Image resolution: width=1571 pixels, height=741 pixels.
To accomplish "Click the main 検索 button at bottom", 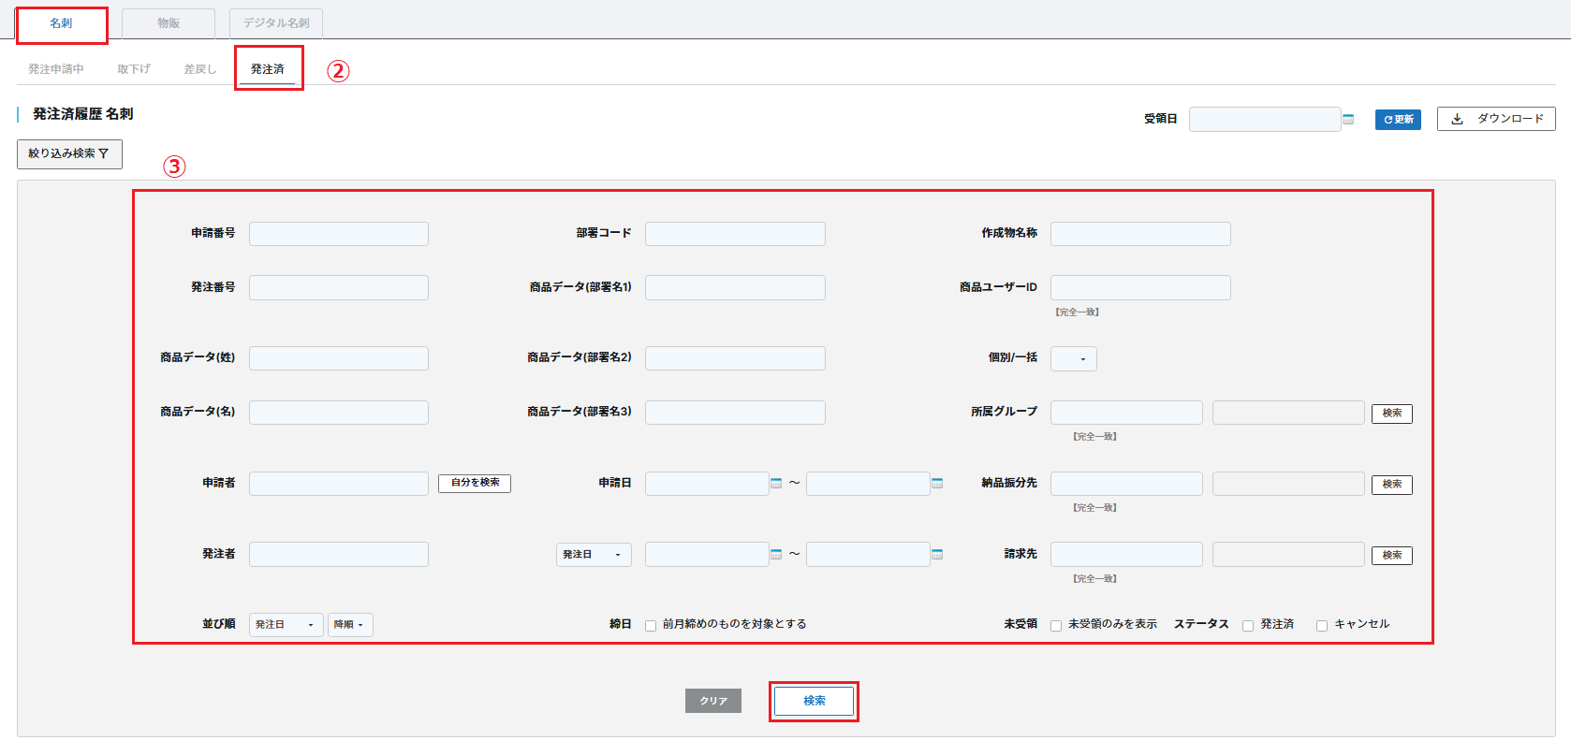I will [815, 701].
